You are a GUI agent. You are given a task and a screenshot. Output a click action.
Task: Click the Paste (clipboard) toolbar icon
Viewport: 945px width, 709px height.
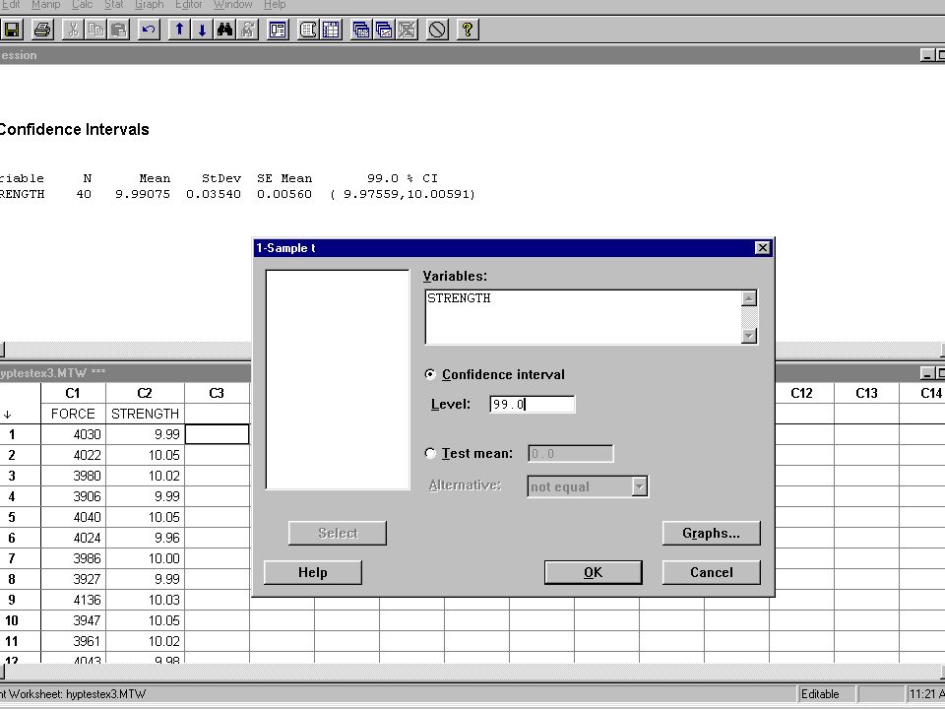119,30
